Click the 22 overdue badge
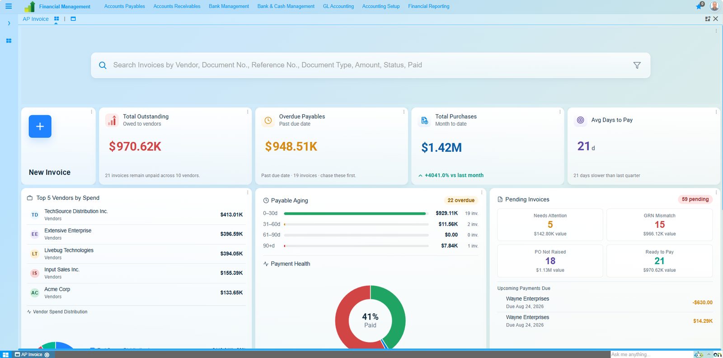Screen dimensions: 723x358 [x=461, y=200]
